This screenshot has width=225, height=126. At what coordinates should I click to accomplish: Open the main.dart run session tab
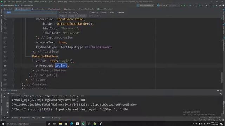13,90
